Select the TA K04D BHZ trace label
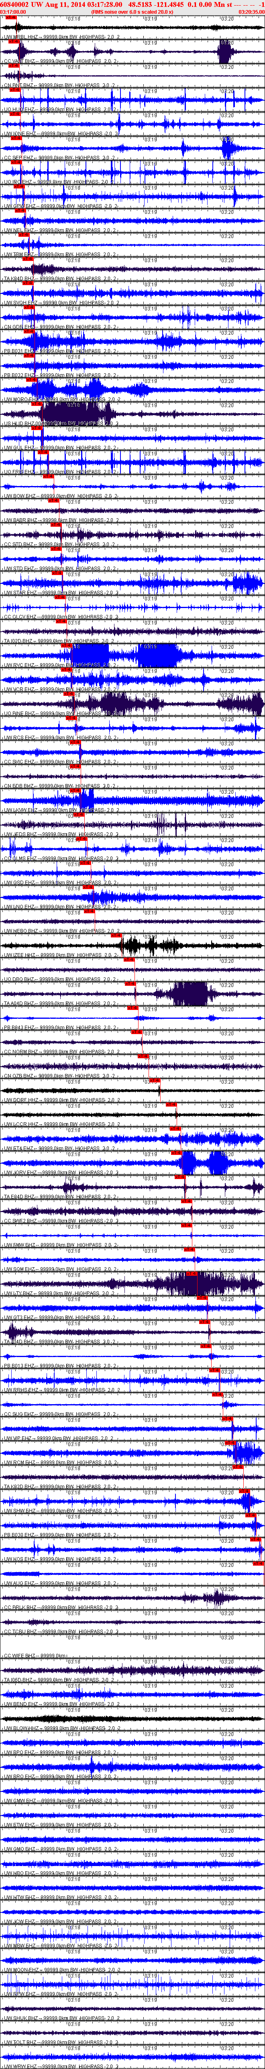Screen dimensions: 265x2069 coord(60,279)
